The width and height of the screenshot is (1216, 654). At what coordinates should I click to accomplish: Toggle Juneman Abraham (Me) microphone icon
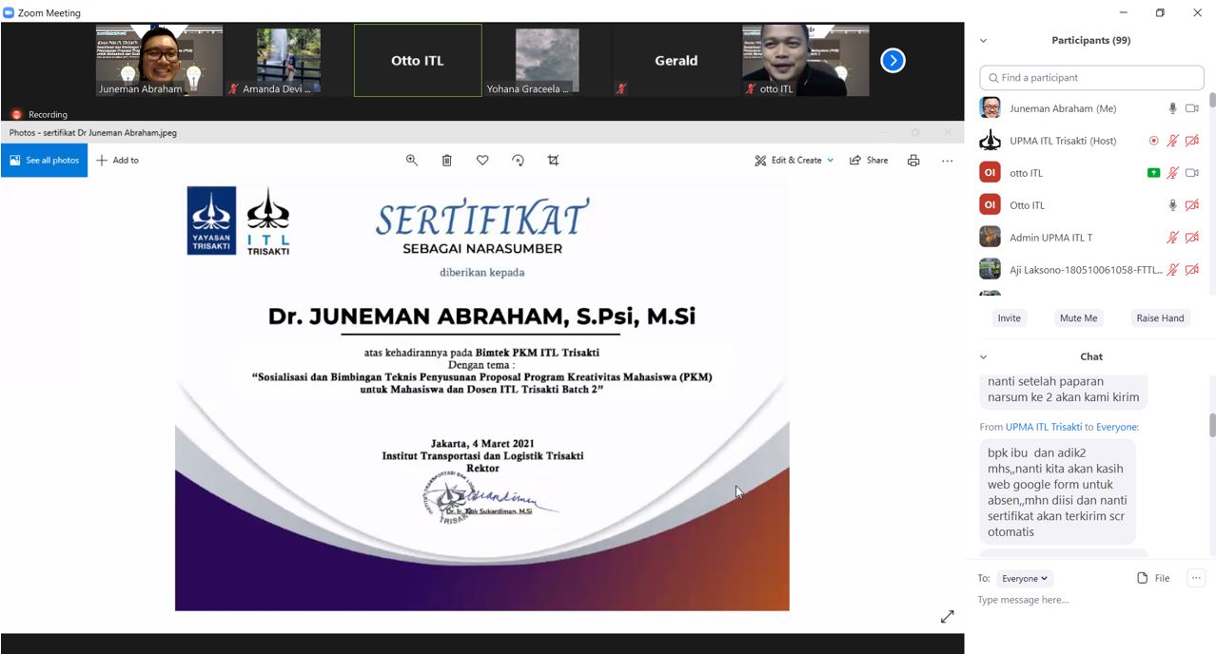[1173, 108]
